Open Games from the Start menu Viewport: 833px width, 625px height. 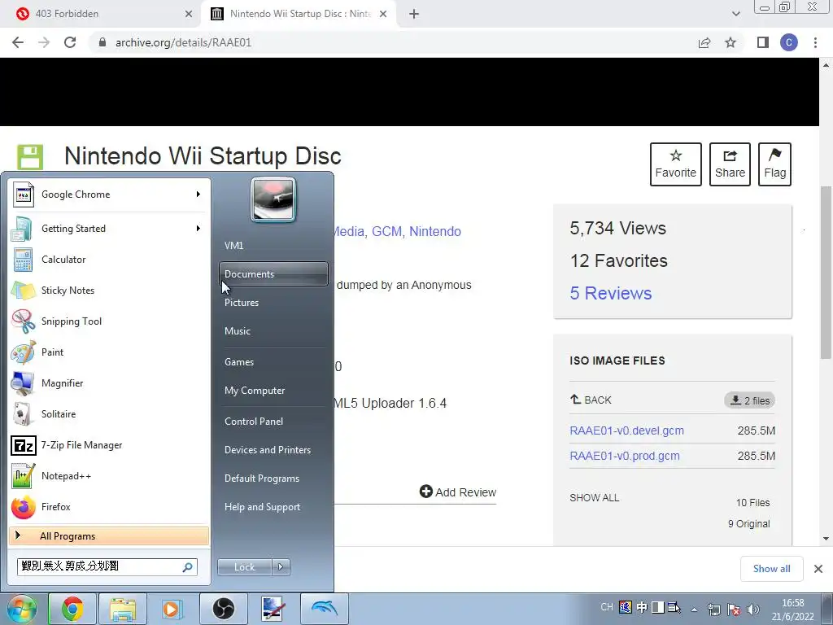coord(273,362)
